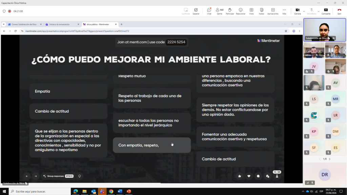Click the heart reaction in Mentimeter
The height and width of the screenshot is (195, 347).
[249, 176]
